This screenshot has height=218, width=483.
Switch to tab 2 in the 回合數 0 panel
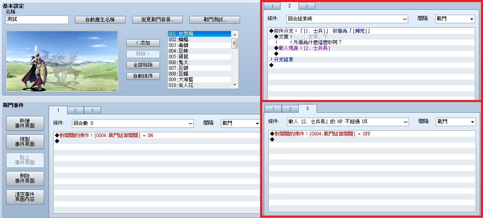point(75,111)
